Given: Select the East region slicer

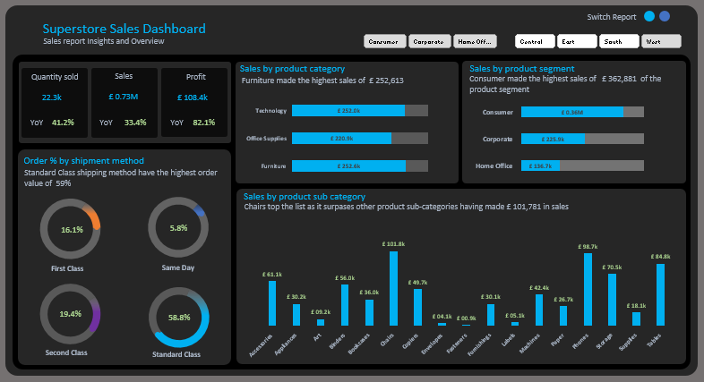Looking at the screenshot, I should coord(577,41).
